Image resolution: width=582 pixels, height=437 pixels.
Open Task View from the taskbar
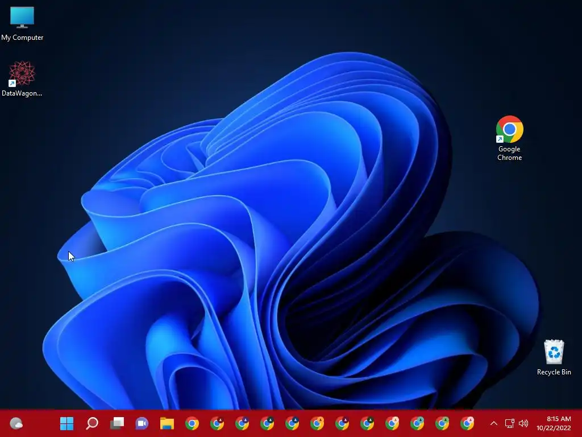tap(117, 423)
